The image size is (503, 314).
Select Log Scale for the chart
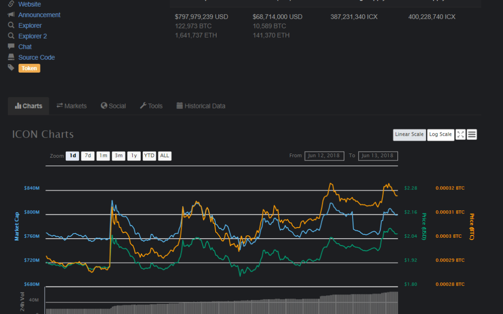coord(441,134)
